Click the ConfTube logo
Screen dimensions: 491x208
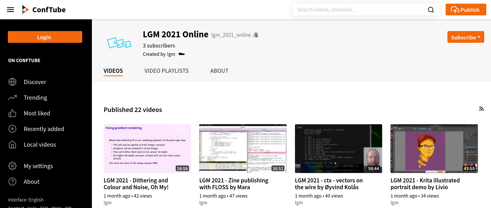(44, 10)
